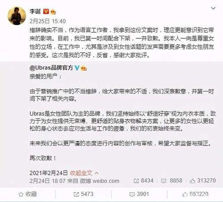Open the original post comments 8858
Viewport: 223px width, 202px height.
172,181
